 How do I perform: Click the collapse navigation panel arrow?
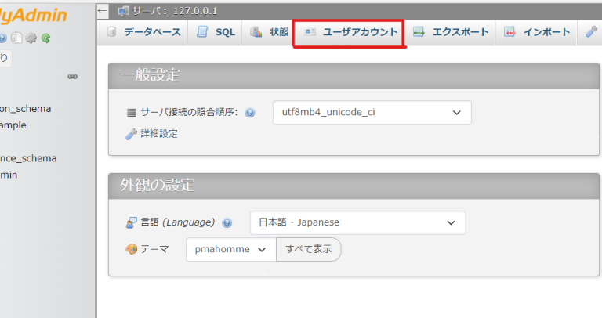pos(102,10)
